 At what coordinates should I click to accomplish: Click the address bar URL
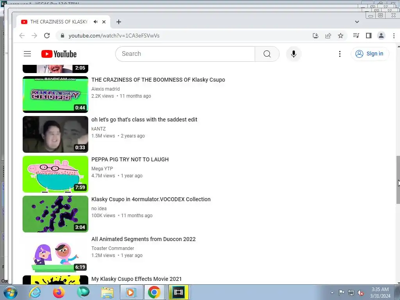(114, 36)
